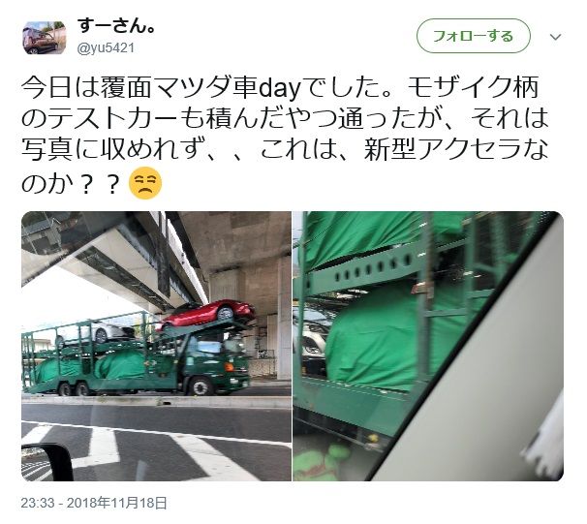The image size is (587, 524).
Task: Open the すーさん。 profile avatar
Action: [45, 38]
